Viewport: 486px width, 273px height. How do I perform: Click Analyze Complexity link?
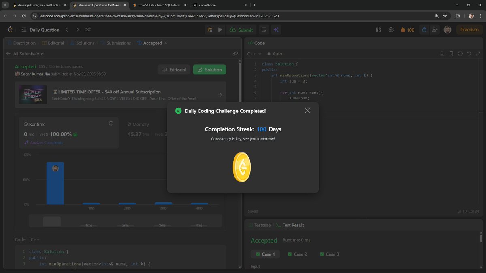click(43, 142)
